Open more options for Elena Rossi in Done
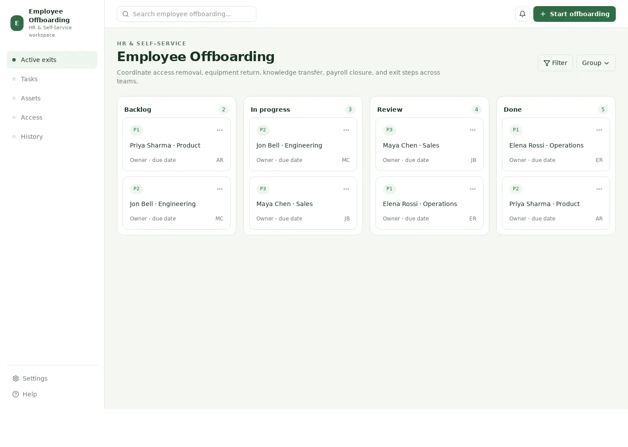The image size is (628, 447). pos(599,130)
